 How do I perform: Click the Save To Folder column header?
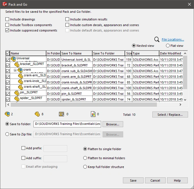click(x=109, y=53)
